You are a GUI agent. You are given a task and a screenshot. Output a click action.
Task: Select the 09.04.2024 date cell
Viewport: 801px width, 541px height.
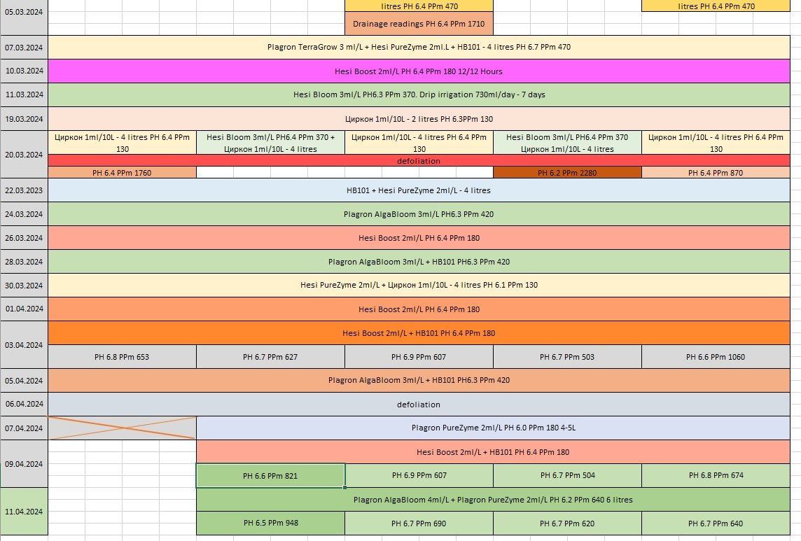(x=24, y=464)
